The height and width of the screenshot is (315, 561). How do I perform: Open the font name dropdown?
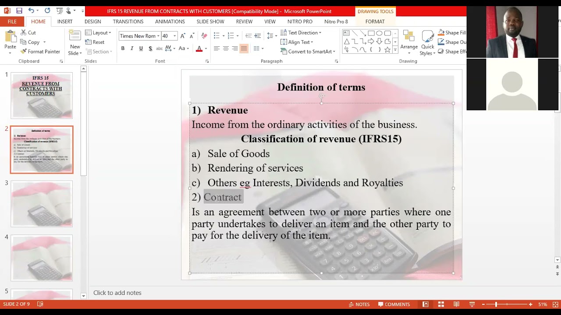click(158, 36)
